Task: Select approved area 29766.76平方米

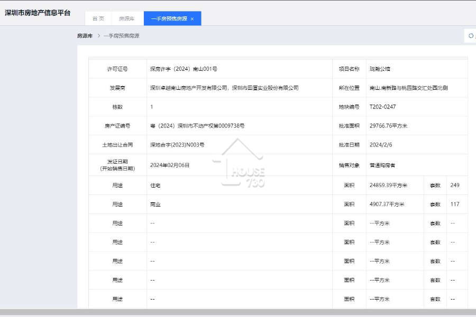Action: (x=388, y=126)
